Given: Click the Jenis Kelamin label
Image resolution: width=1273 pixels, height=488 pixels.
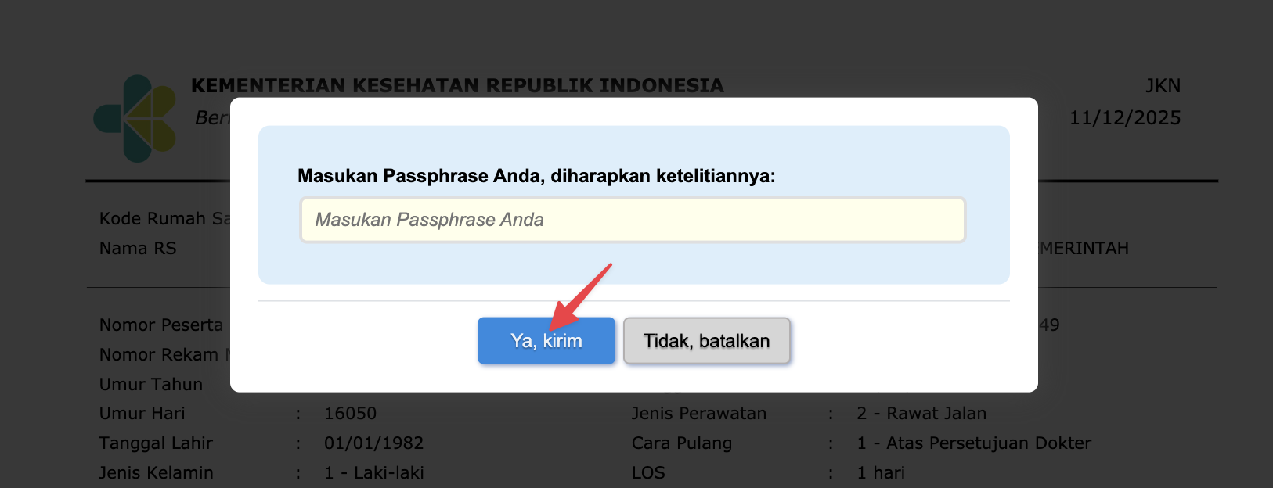Looking at the screenshot, I should pos(156,473).
